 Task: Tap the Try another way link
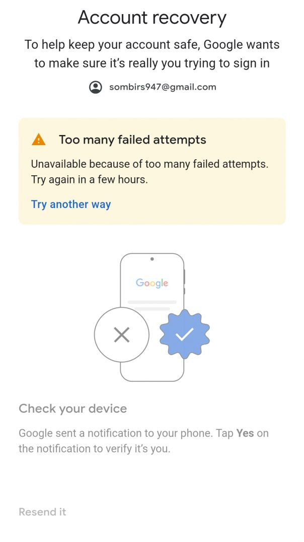(71, 204)
